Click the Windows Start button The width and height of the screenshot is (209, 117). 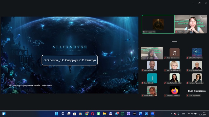[x=56, y=114]
